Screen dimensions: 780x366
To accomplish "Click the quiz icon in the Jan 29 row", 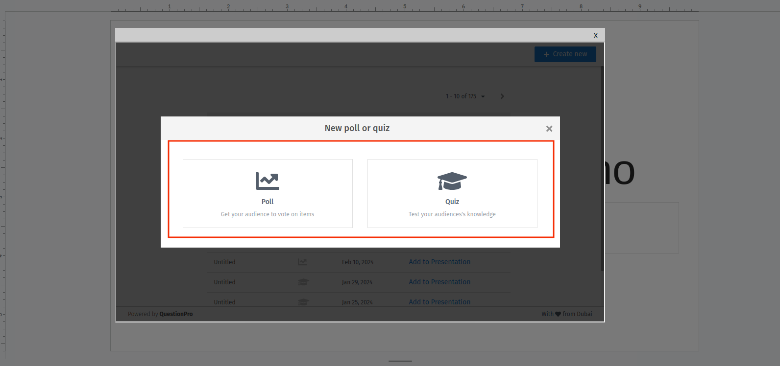I will (x=303, y=282).
